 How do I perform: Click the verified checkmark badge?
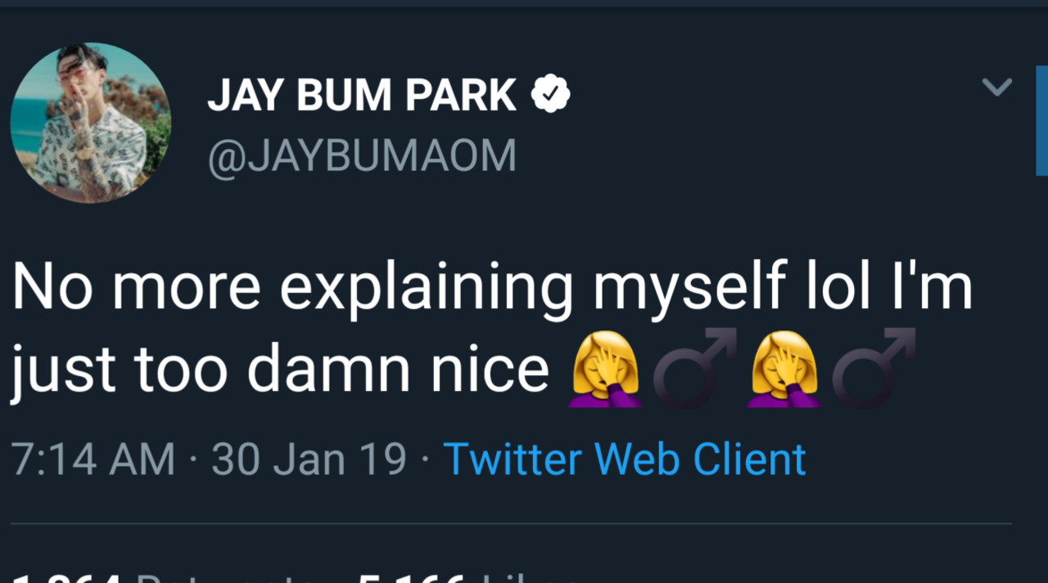pyautogui.click(x=551, y=95)
